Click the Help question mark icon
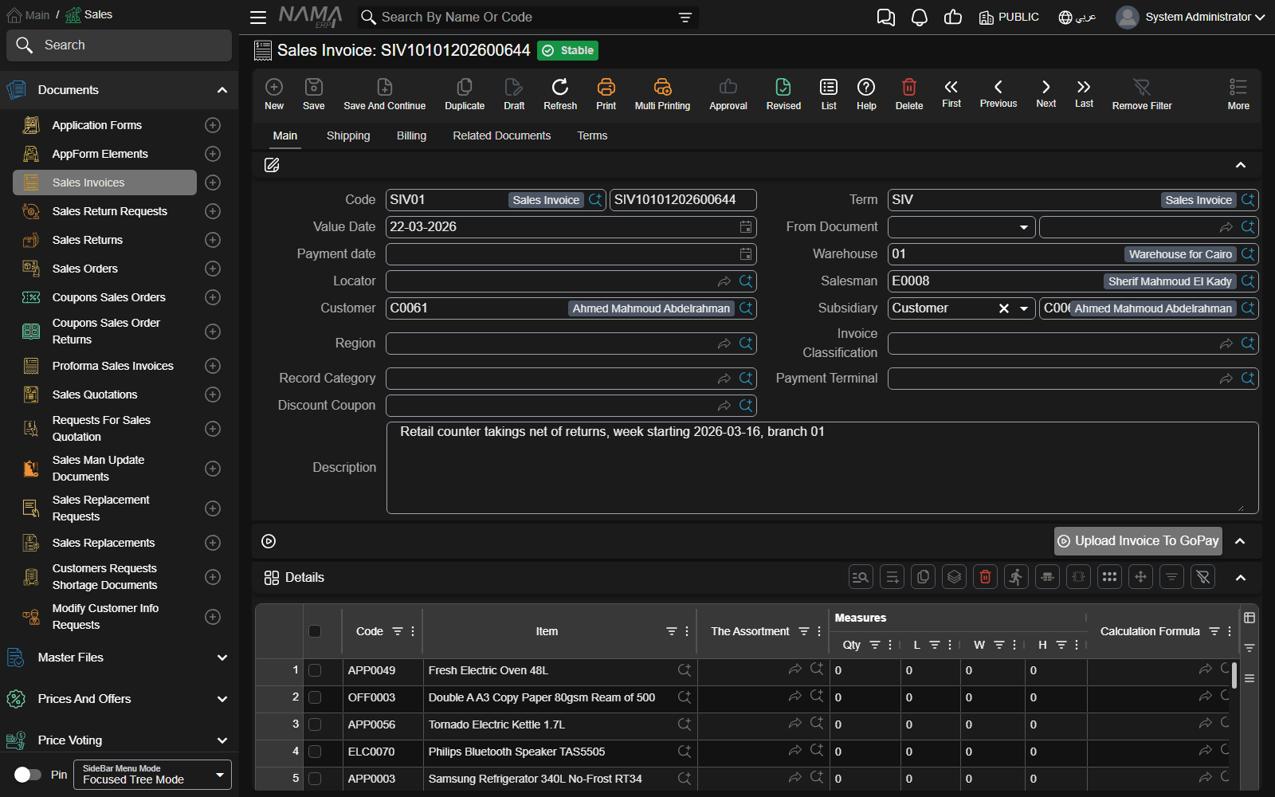The height and width of the screenshot is (797, 1275). (866, 87)
